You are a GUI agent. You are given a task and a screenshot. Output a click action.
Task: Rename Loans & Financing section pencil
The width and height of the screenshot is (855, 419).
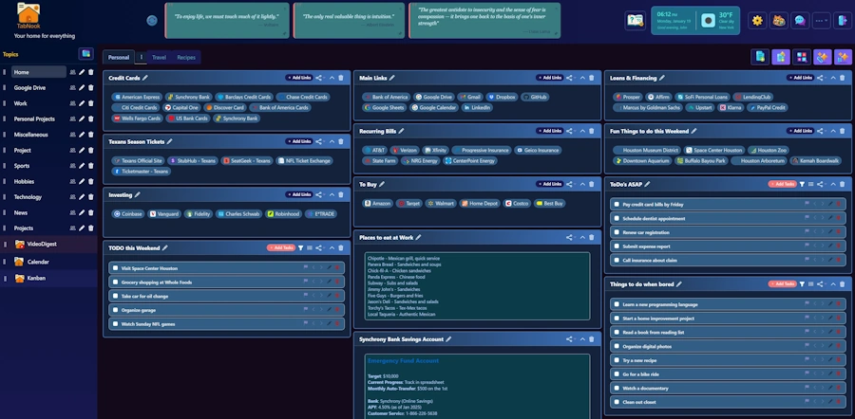click(661, 78)
